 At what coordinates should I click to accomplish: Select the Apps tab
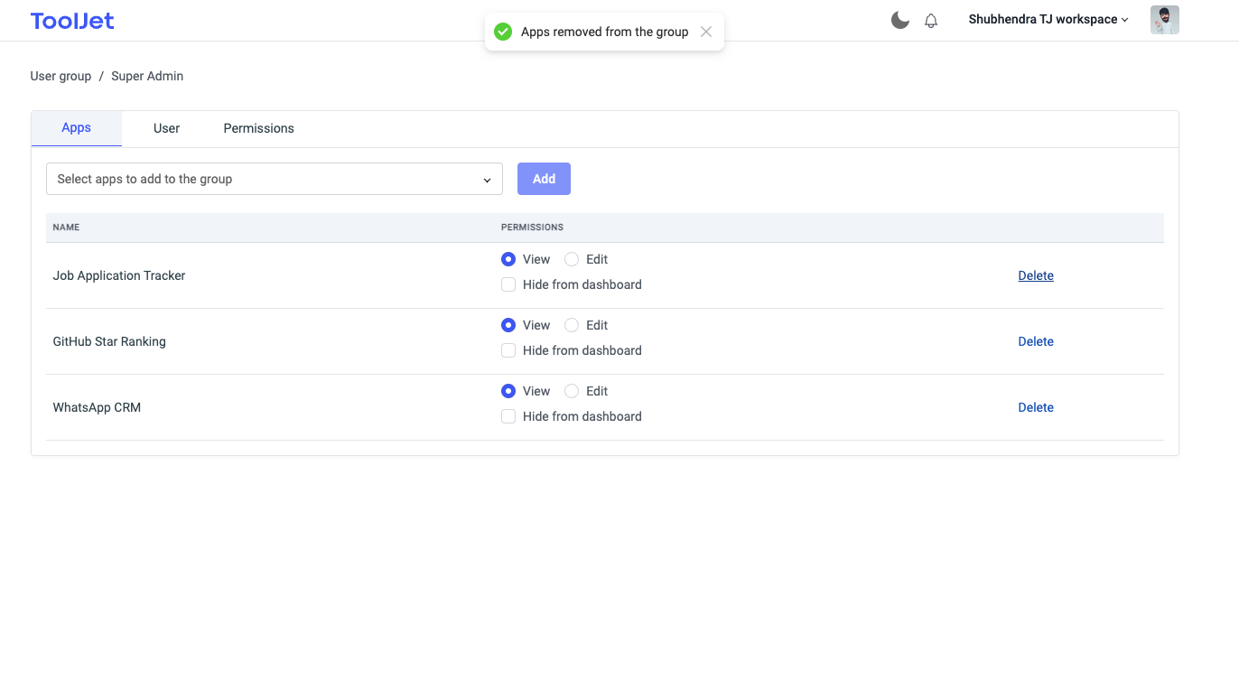(76, 128)
